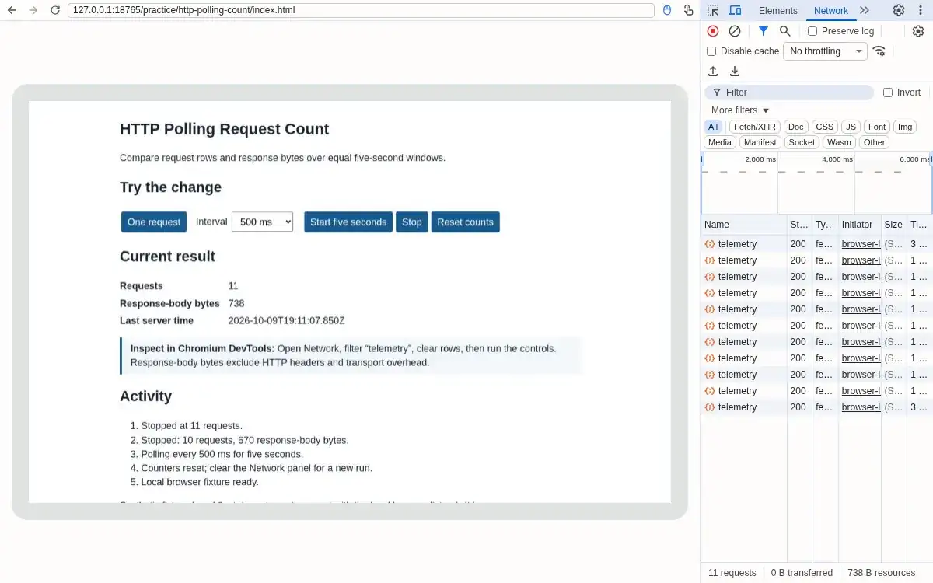This screenshot has width=933, height=583.
Task: Toggle the Manifest type filter
Action: [x=760, y=142]
